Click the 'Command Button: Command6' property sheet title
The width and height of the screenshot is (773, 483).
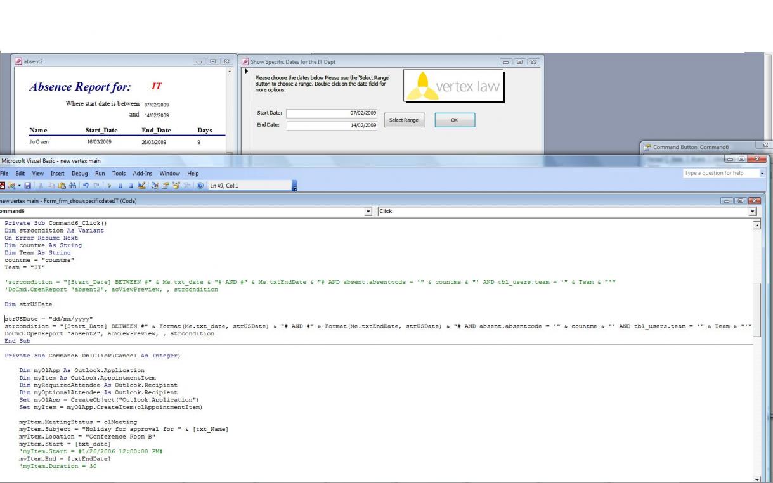pyautogui.click(x=691, y=147)
